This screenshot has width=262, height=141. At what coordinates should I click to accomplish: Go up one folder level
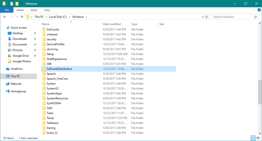coord(22,17)
